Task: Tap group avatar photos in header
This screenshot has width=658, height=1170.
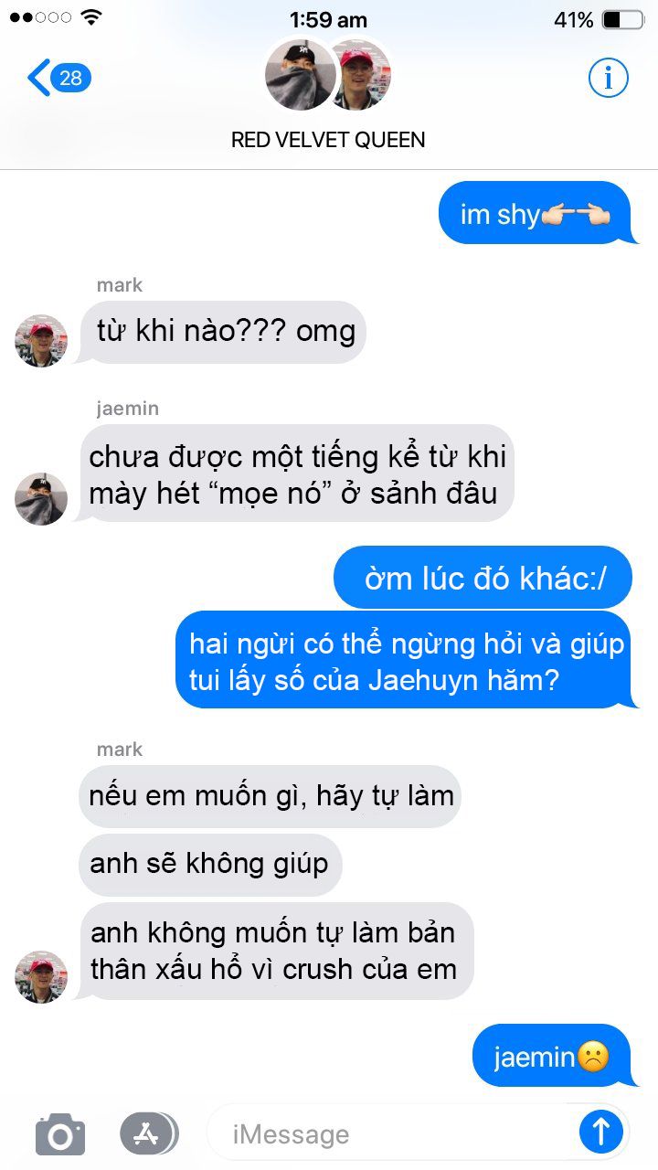Action: [x=328, y=75]
